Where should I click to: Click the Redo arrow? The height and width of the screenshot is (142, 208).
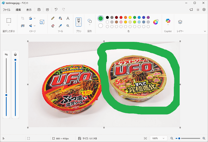[63, 9]
